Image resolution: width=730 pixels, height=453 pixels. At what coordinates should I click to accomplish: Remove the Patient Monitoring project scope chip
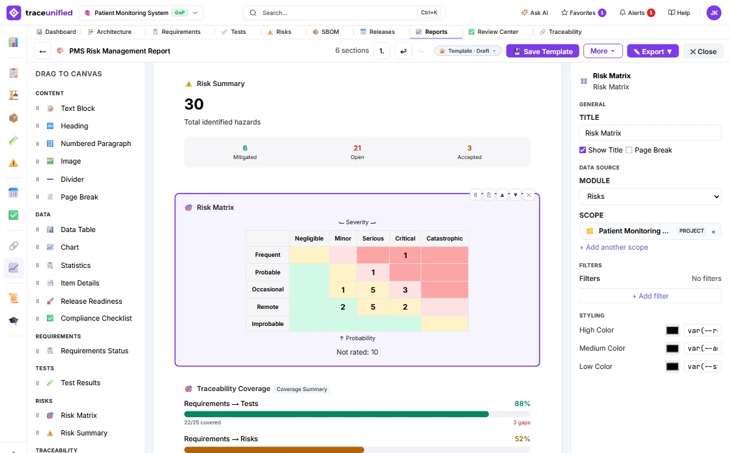coord(713,231)
